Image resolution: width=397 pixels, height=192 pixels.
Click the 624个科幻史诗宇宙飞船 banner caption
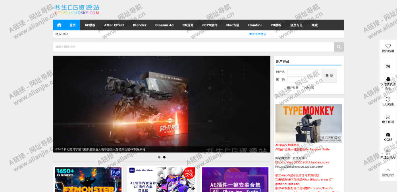coord(100,150)
